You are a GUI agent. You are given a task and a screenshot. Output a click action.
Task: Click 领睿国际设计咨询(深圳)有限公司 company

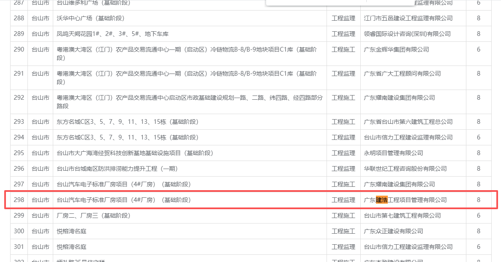click(407, 34)
